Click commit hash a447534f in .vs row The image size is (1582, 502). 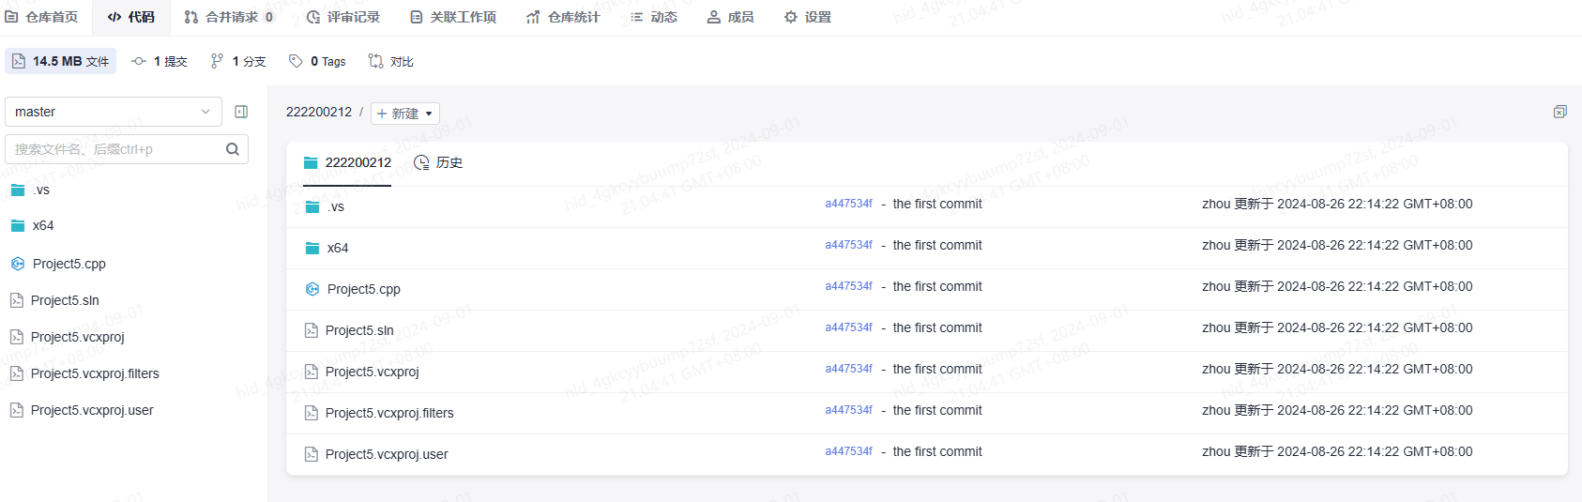849,204
